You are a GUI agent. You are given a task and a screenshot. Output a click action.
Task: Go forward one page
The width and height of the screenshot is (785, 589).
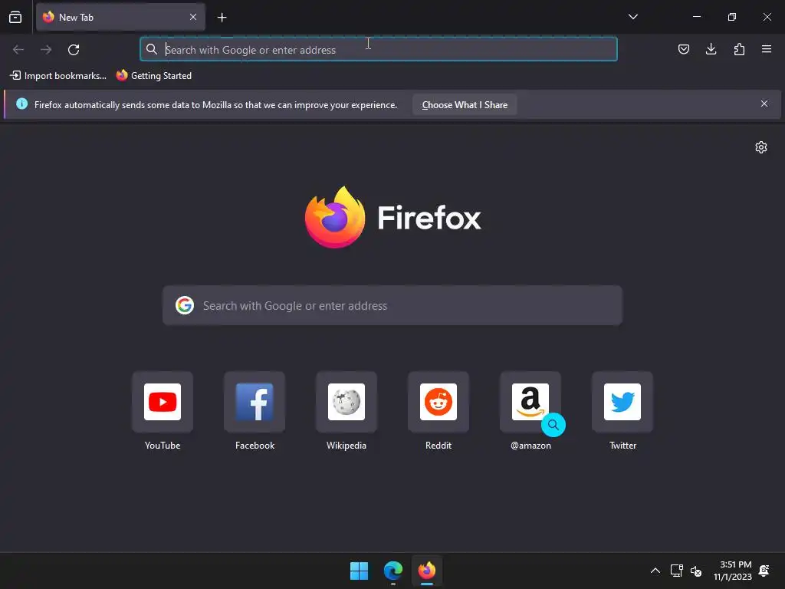pos(46,50)
